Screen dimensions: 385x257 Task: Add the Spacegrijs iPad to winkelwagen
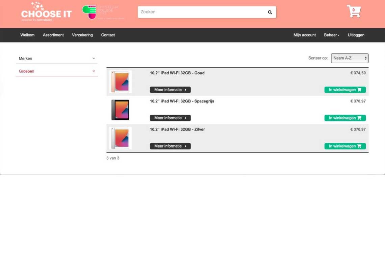click(345, 118)
